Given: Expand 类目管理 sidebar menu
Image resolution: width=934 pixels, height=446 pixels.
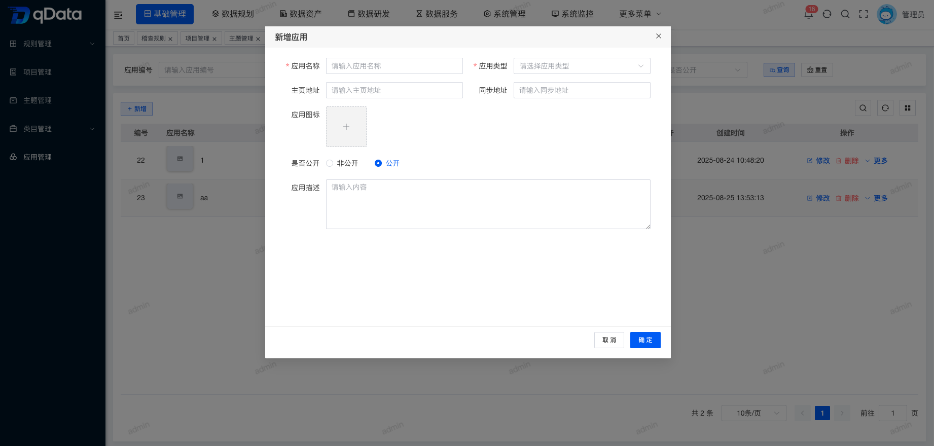Looking at the screenshot, I should (53, 129).
